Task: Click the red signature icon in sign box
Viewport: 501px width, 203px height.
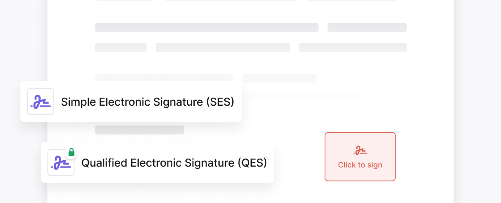Action: click(x=360, y=151)
